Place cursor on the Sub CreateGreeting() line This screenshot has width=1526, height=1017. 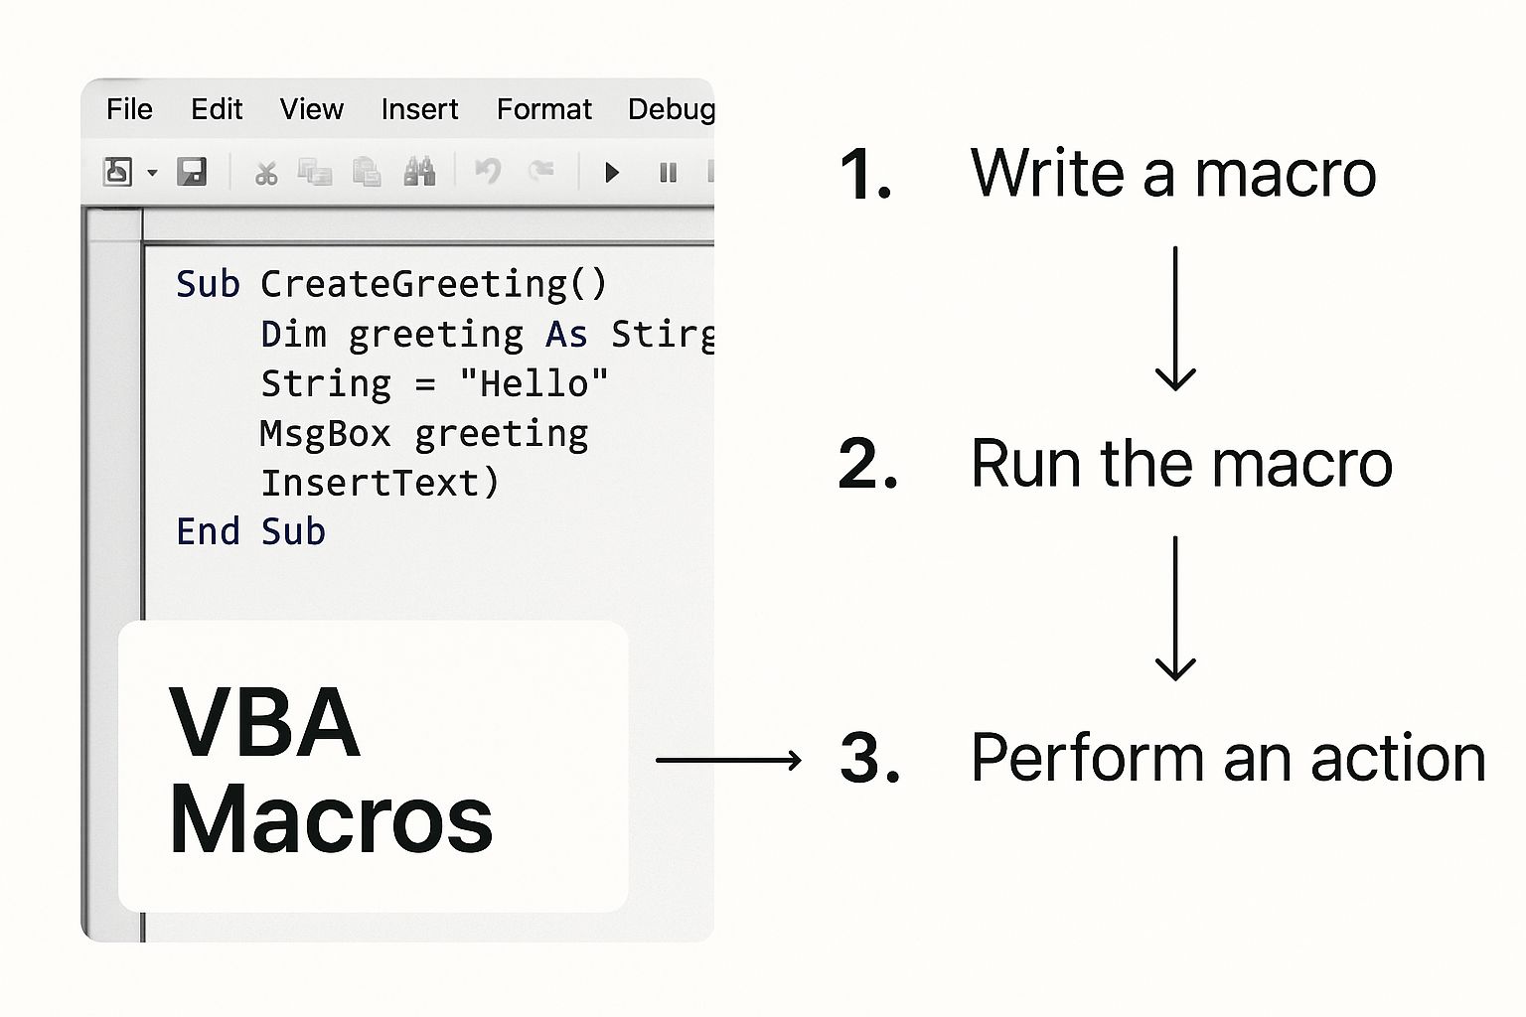390,284
